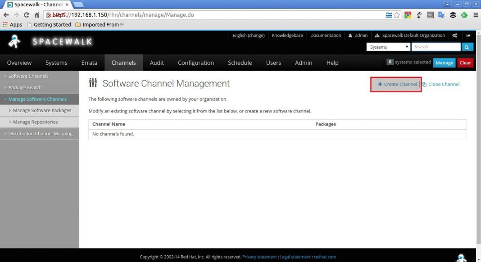481x262 pixels.
Task: Click the bookmark star in the address bar
Action: point(396,14)
